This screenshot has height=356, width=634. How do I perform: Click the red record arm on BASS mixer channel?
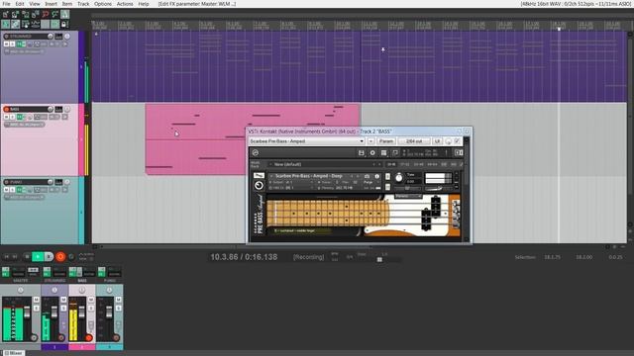tap(89, 337)
